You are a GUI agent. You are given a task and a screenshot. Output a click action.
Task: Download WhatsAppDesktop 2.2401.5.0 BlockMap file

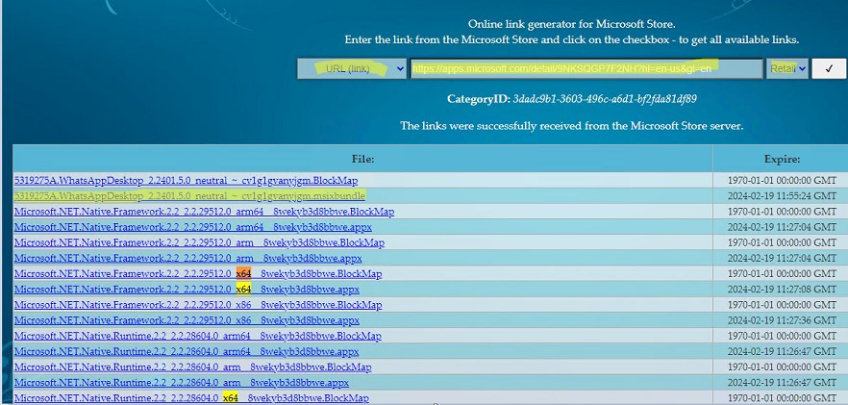pyautogui.click(x=187, y=180)
